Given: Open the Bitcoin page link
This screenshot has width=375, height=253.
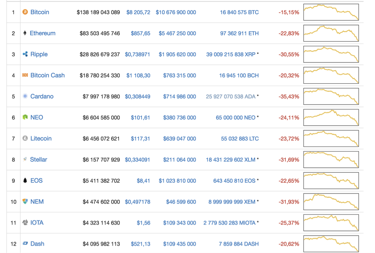Looking at the screenshot, I should pyautogui.click(x=40, y=12).
